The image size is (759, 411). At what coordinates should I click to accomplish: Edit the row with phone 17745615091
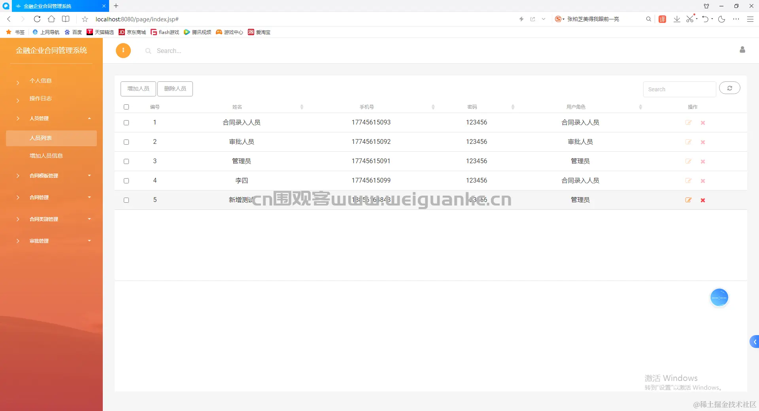(x=688, y=161)
